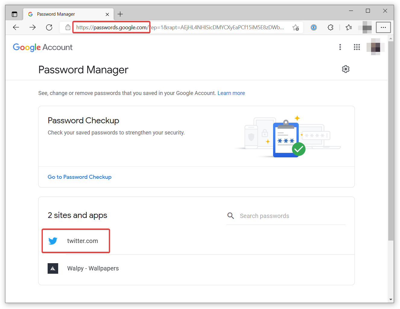This screenshot has height=309, width=400.
Task: Open the Google Account three-dot options menu
Action: pyautogui.click(x=340, y=47)
